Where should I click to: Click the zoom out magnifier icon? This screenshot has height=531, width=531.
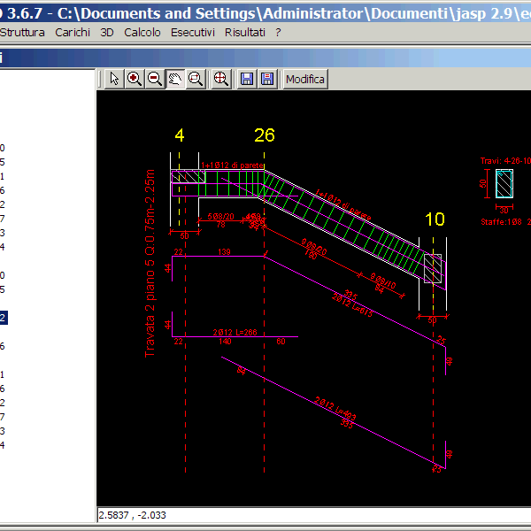(x=155, y=79)
